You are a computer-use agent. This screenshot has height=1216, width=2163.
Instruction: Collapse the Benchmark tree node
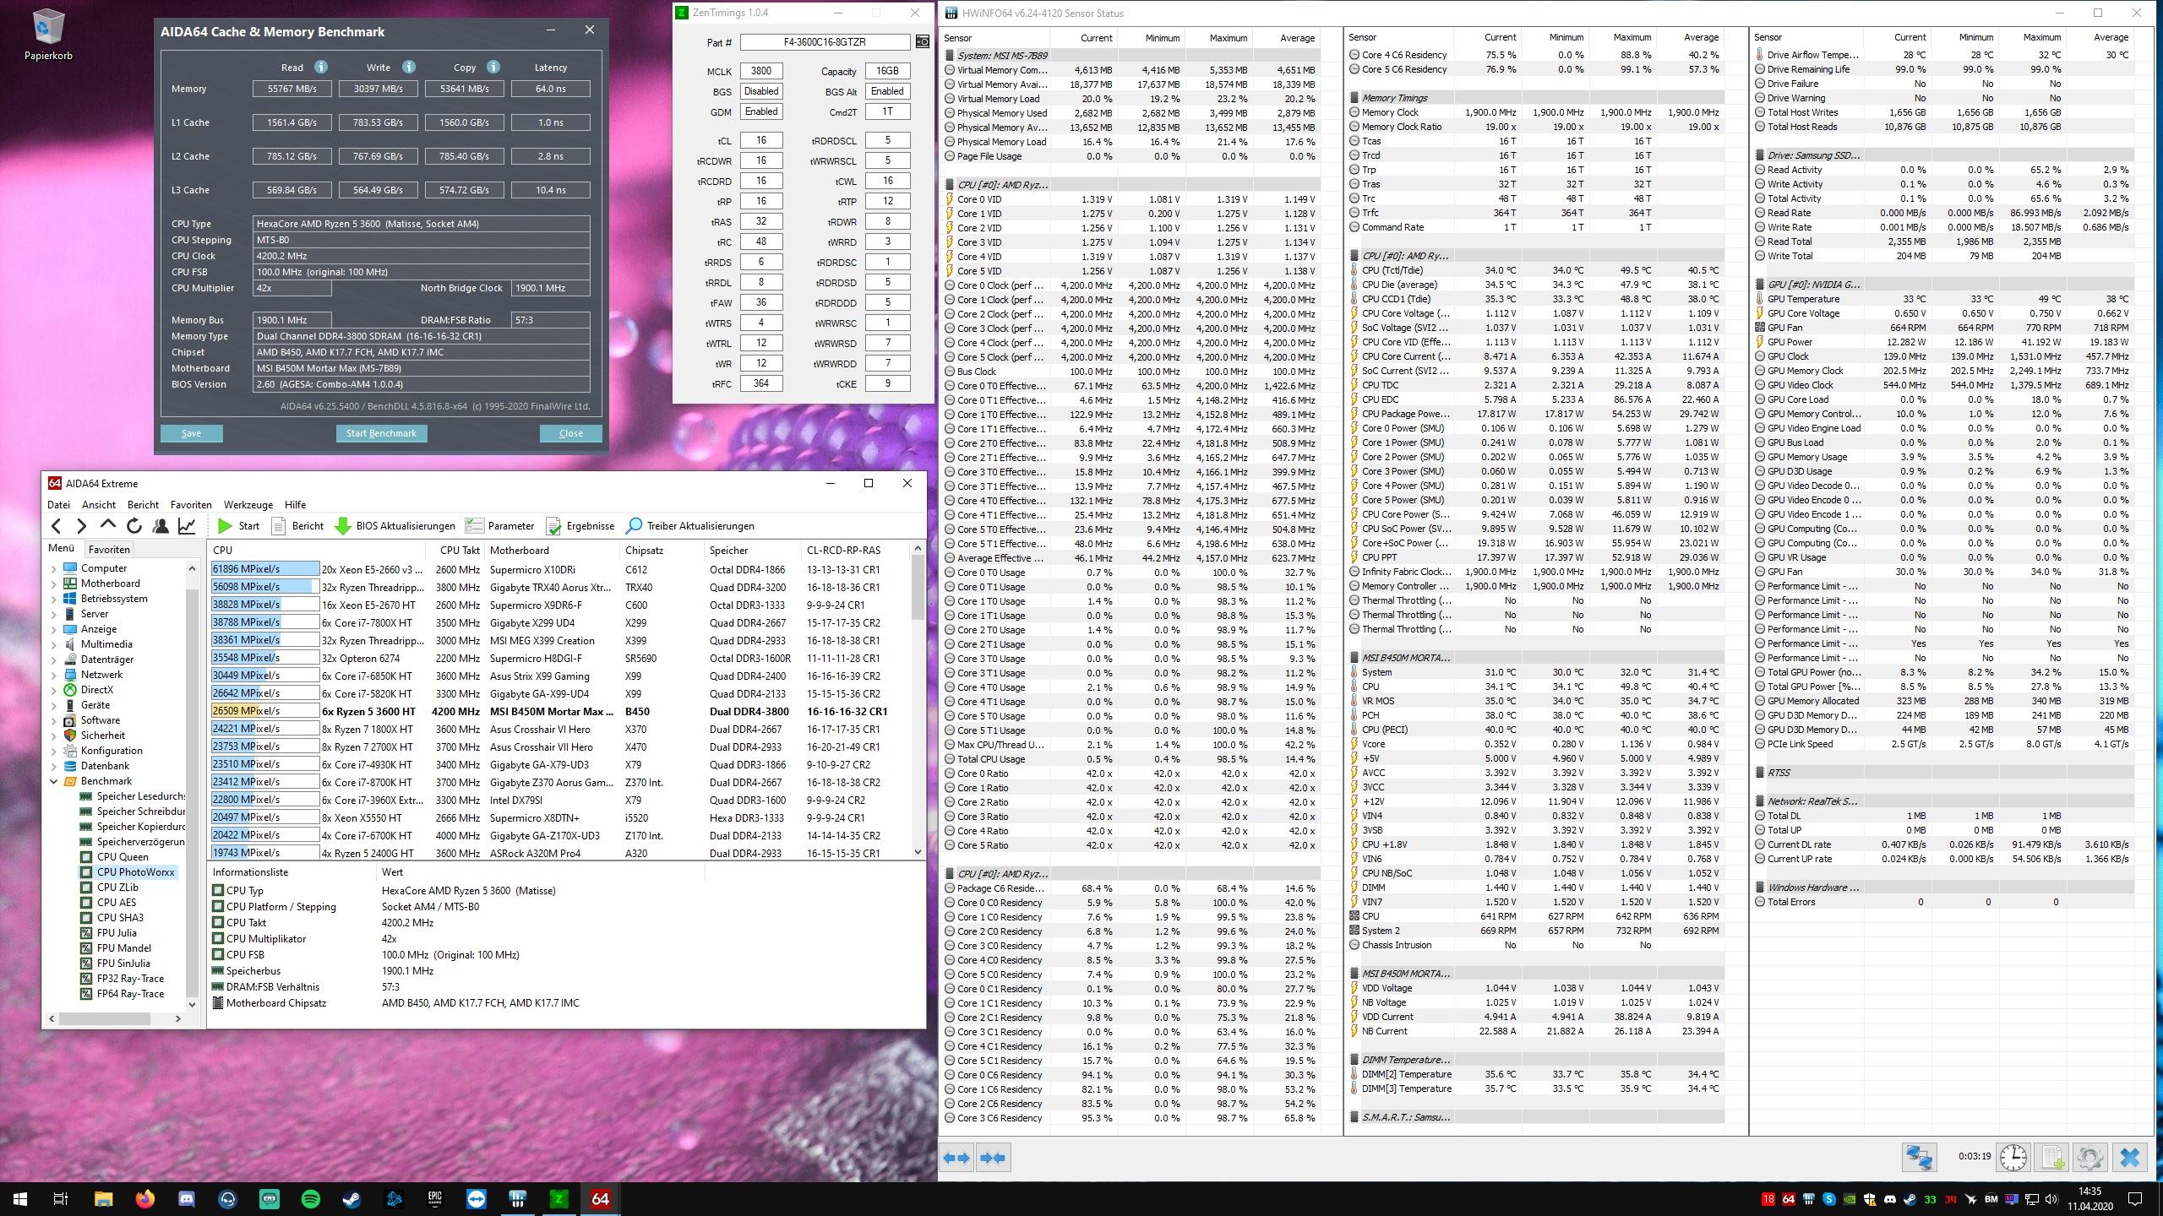[54, 781]
